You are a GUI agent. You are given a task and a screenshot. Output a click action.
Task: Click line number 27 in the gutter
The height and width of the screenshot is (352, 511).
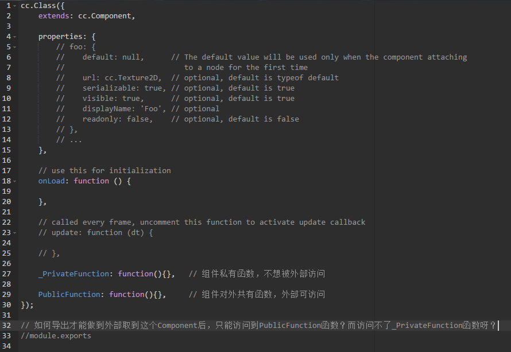pos(6,274)
